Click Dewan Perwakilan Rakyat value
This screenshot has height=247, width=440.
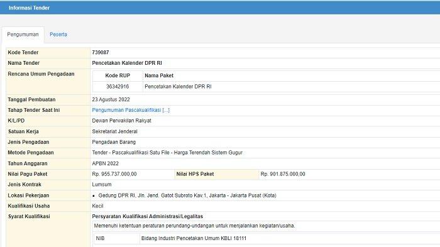point(121,121)
